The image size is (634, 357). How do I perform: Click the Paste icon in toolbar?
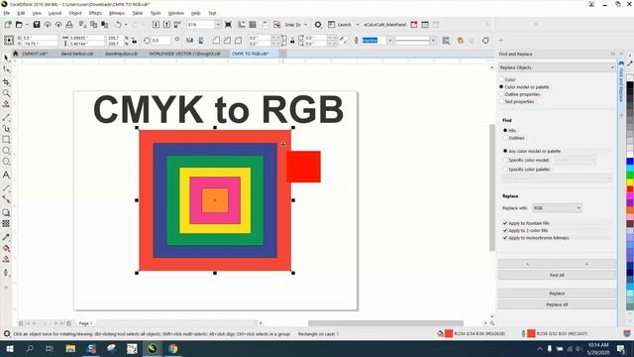pos(104,25)
